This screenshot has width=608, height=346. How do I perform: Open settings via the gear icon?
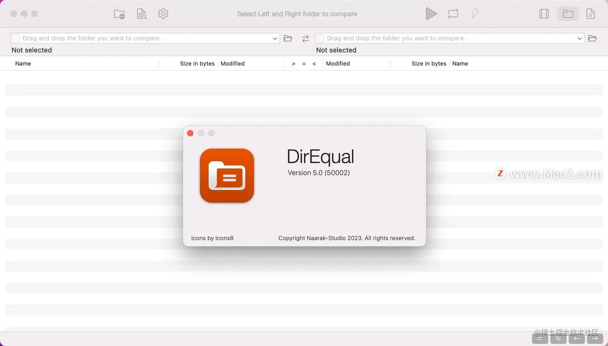pos(163,14)
